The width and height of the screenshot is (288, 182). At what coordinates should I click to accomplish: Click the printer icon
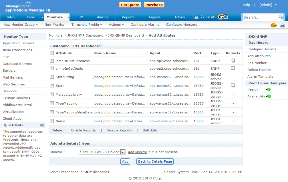click(x=282, y=25)
